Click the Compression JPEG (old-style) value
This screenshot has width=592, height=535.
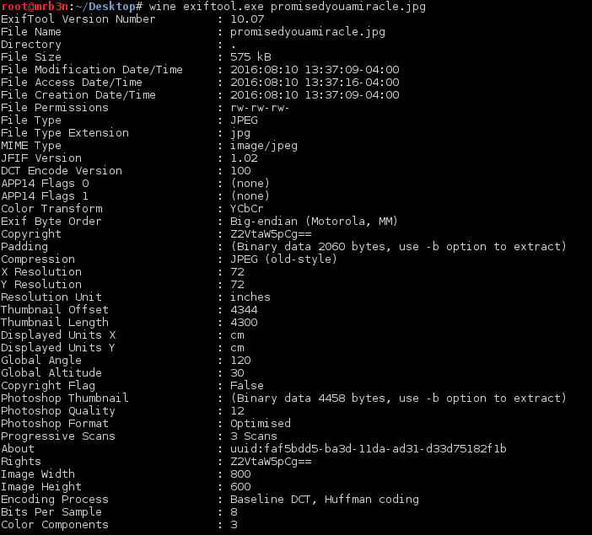pos(283,259)
